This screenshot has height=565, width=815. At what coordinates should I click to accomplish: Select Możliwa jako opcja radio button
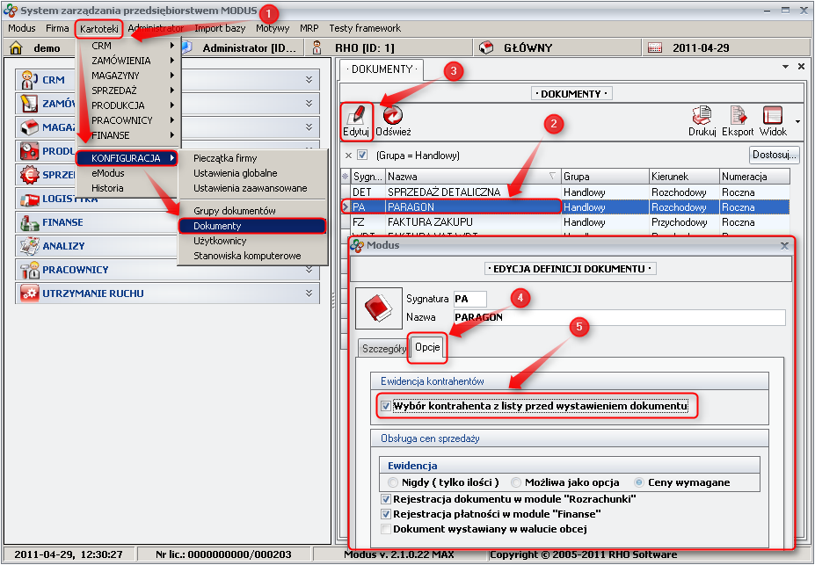click(x=515, y=482)
